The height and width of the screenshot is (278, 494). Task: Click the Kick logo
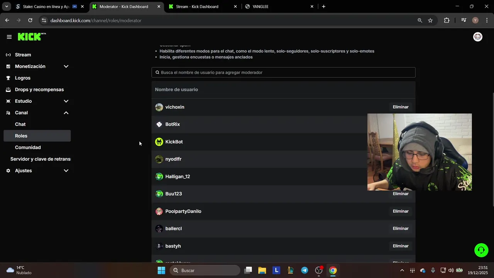32,37
